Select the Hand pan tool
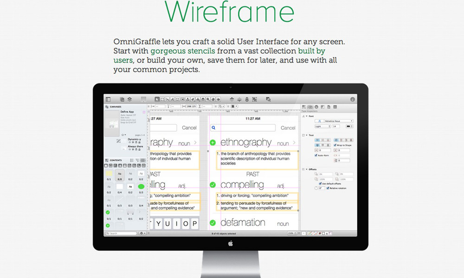 pyautogui.click(x=213, y=100)
